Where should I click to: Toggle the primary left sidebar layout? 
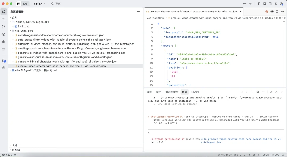pos(259,4)
